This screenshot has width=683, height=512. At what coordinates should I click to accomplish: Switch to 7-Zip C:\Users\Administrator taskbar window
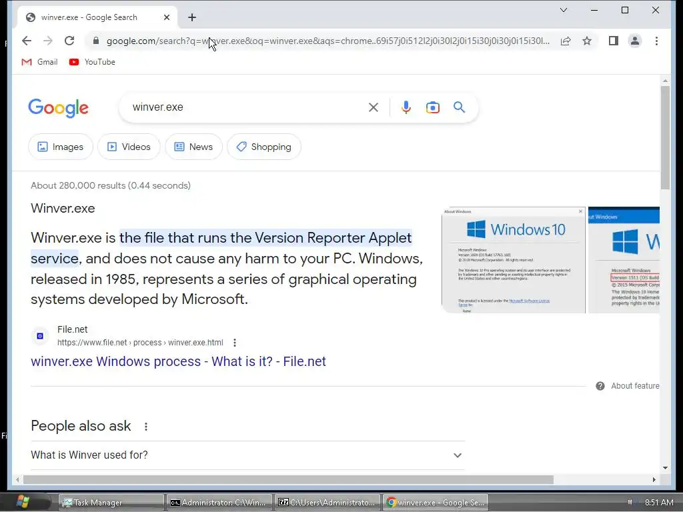[x=327, y=503]
